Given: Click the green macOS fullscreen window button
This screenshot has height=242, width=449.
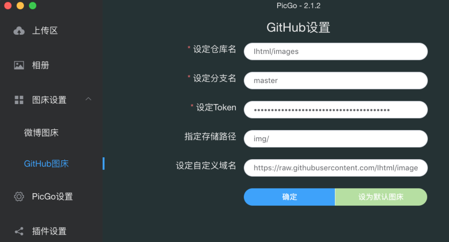Looking at the screenshot, I should tap(33, 6).
